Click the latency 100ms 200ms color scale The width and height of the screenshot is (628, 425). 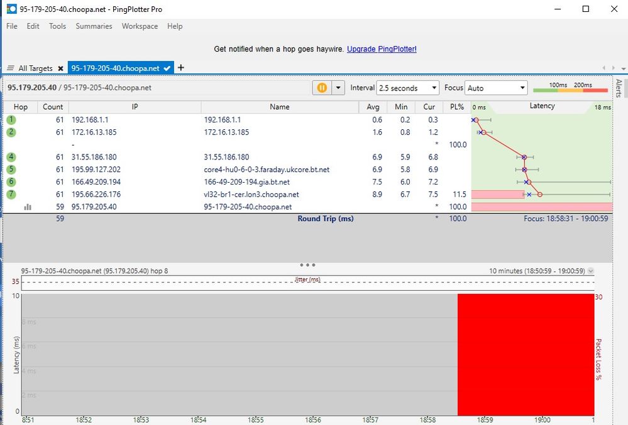point(570,89)
